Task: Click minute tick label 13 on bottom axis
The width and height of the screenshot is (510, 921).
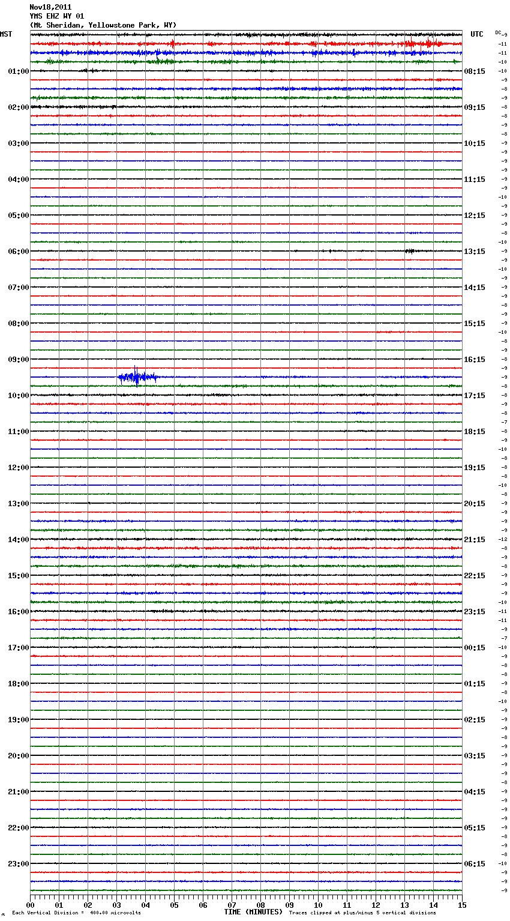Action: pos(404,905)
